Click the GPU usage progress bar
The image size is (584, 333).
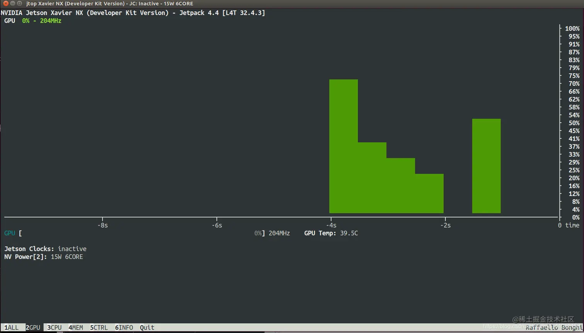(x=142, y=233)
